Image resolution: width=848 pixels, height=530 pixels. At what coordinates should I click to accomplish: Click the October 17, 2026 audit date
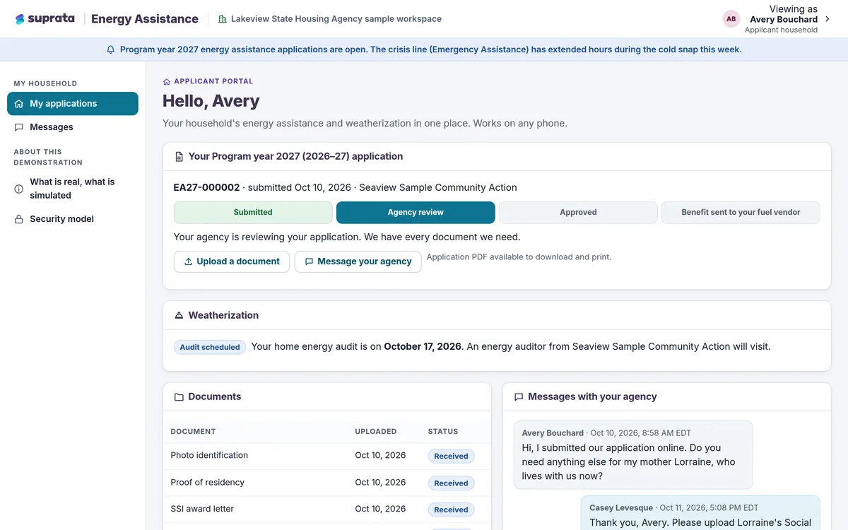point(423,347)
